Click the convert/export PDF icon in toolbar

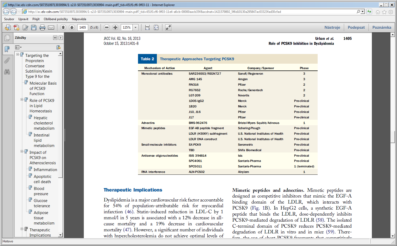tap(8, 28)
